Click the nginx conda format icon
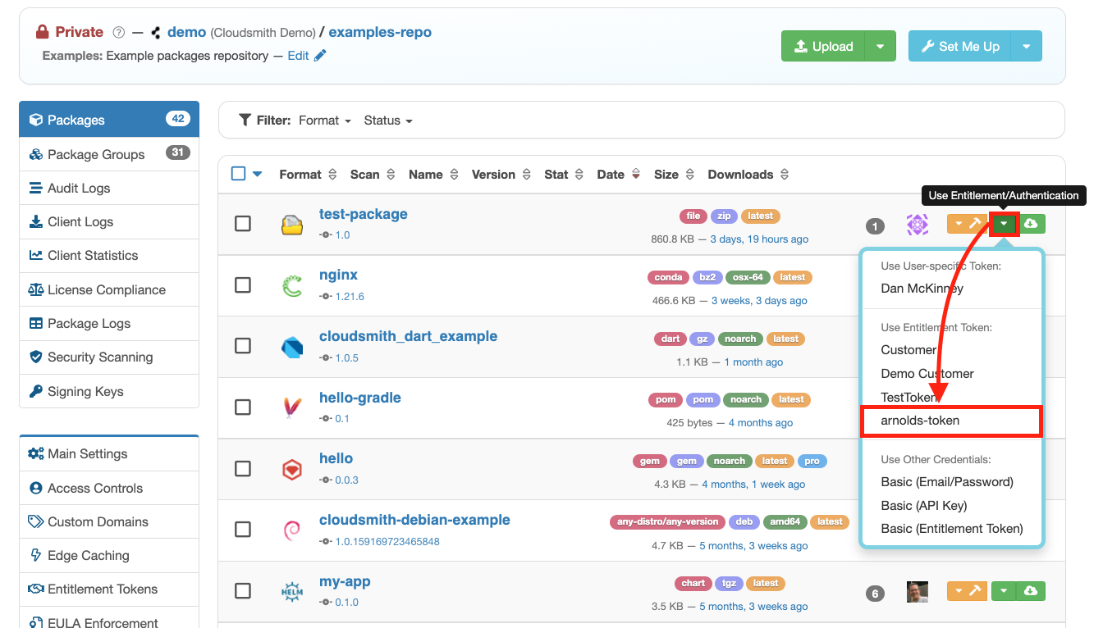 [x=292, y=285]
